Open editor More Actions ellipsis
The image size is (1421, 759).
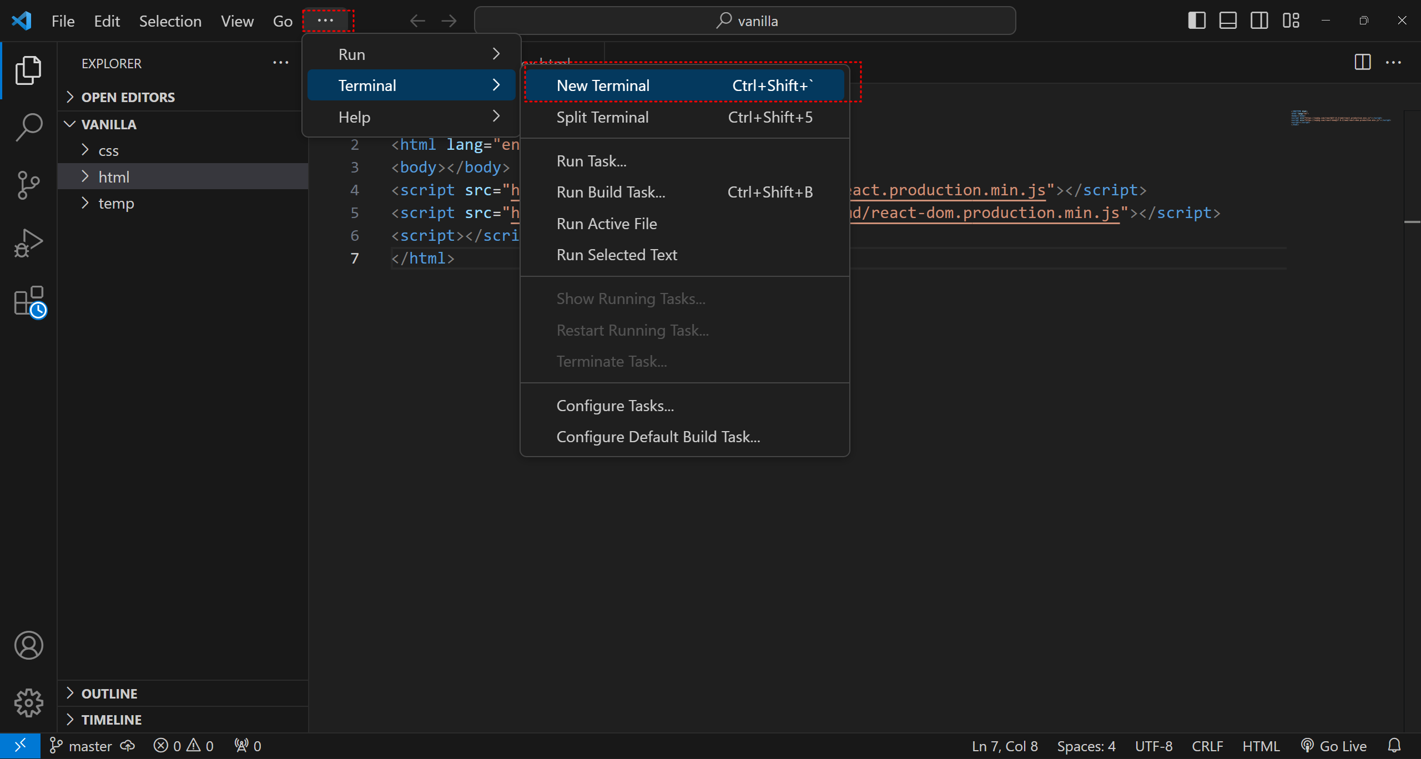(x=1394, y=62)
